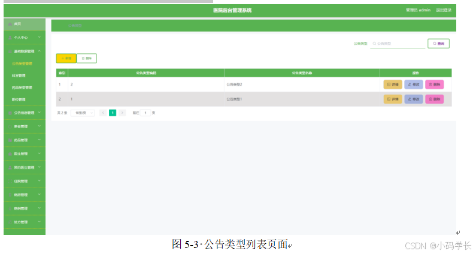
Task: Click 管理员 admin in header
Action: [419, 10]
